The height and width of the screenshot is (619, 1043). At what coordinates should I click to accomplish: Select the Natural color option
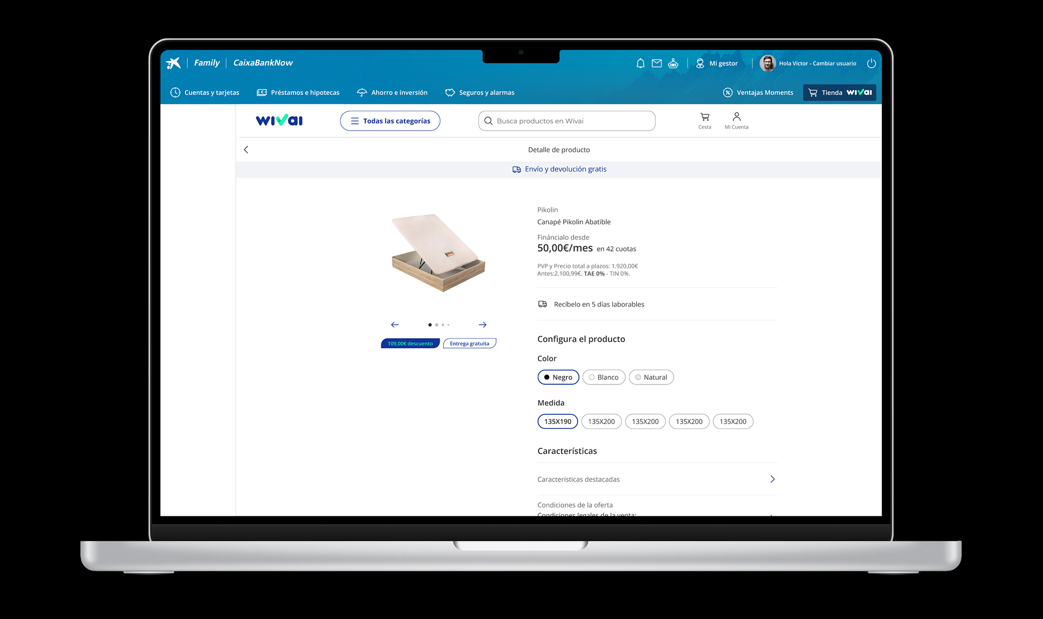pos(651,377)
